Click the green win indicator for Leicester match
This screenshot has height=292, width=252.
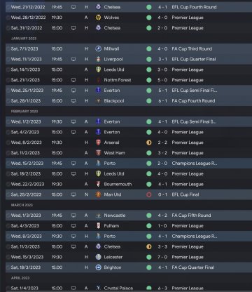click(149, 257)
